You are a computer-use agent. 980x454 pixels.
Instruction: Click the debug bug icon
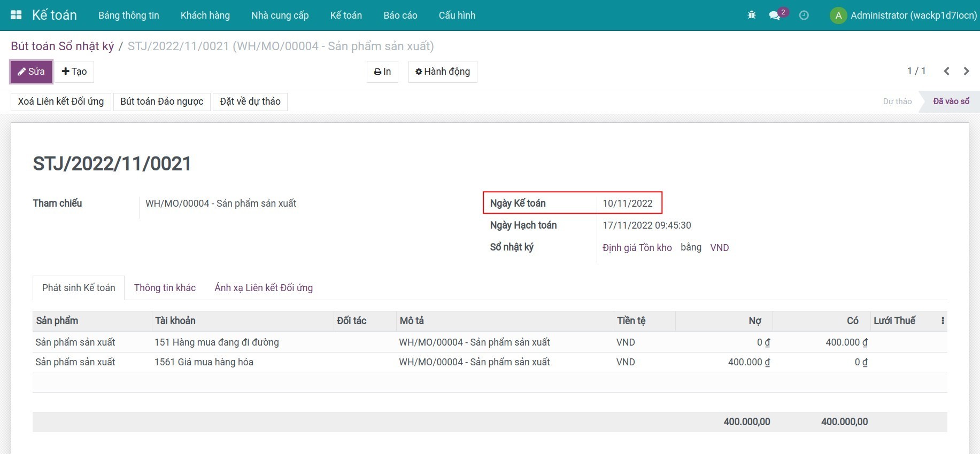(752, 15)
